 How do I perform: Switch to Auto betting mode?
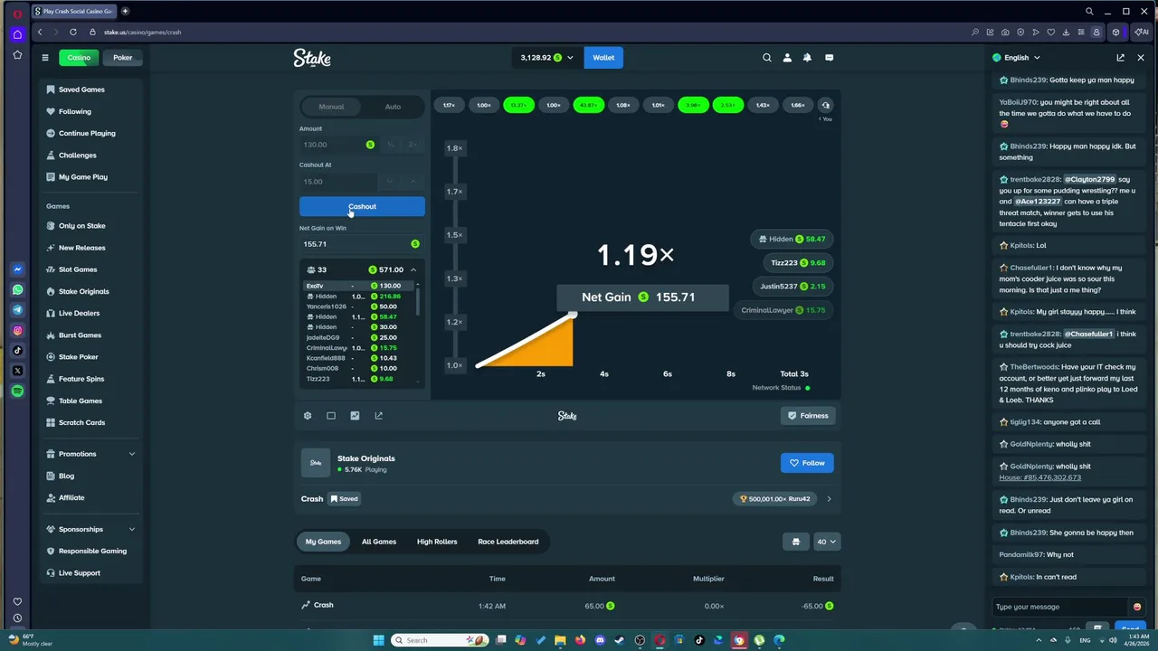point(393,107)
